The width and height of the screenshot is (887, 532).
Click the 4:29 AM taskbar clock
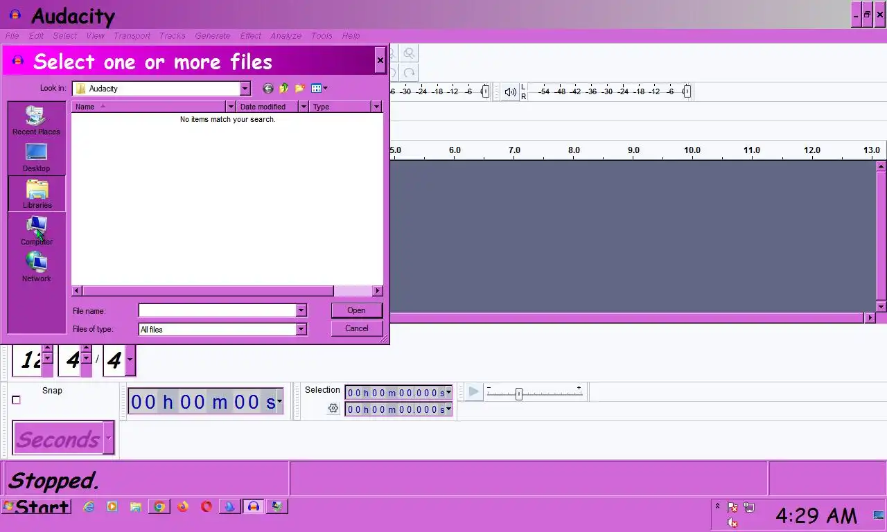pos(816,515)
